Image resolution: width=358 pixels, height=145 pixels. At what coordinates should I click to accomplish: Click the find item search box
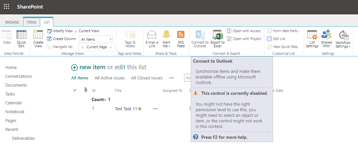187,78
